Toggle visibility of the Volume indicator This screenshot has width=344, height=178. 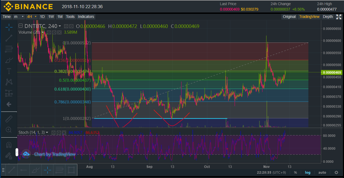click(x=49, y=32)
